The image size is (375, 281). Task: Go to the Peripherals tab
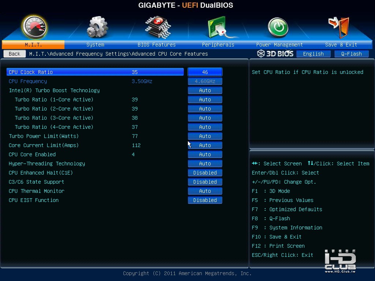click(x=218, y=45)
